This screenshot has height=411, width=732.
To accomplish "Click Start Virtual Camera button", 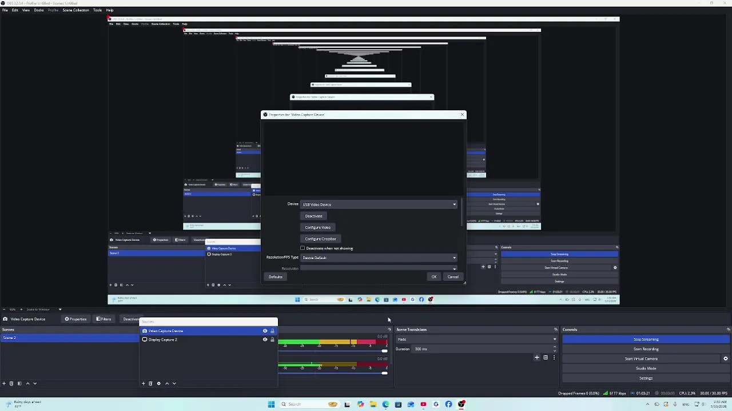I will [x=641, y=358].
